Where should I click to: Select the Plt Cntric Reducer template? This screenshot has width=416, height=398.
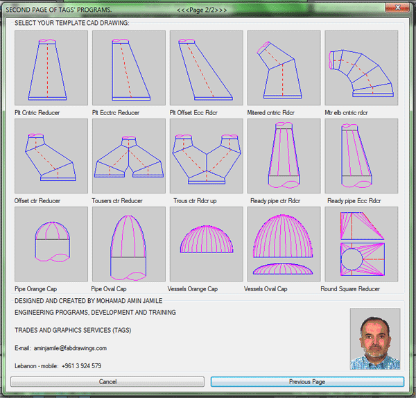pyautogui.click(x=51, y=68)
